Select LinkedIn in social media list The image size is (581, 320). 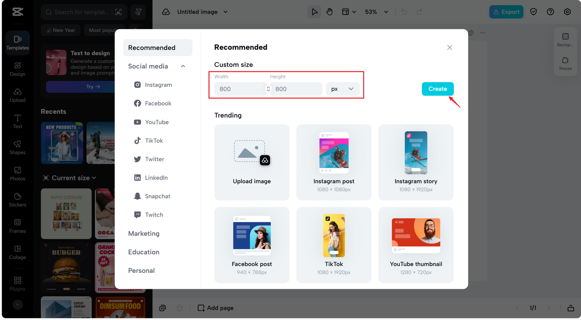click(x=151, y=178)
